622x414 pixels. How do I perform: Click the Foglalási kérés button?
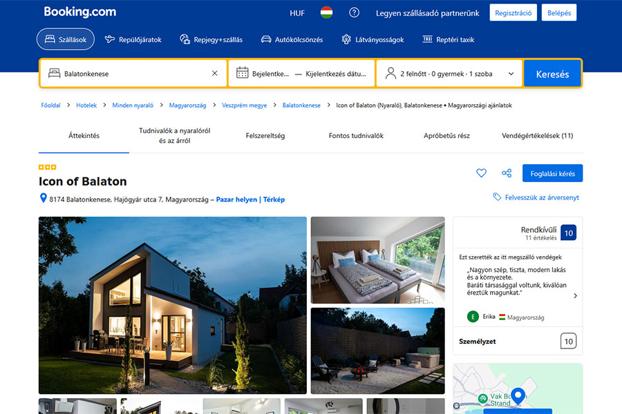[x=552, y=173]
